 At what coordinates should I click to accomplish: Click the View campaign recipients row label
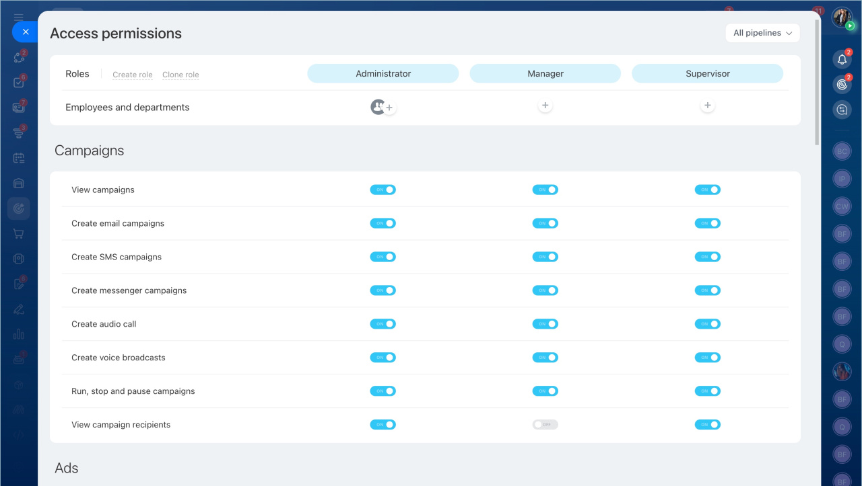click(x=121, y=425)
